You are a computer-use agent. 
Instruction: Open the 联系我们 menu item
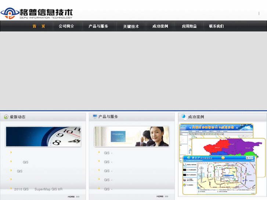point(216,26)
